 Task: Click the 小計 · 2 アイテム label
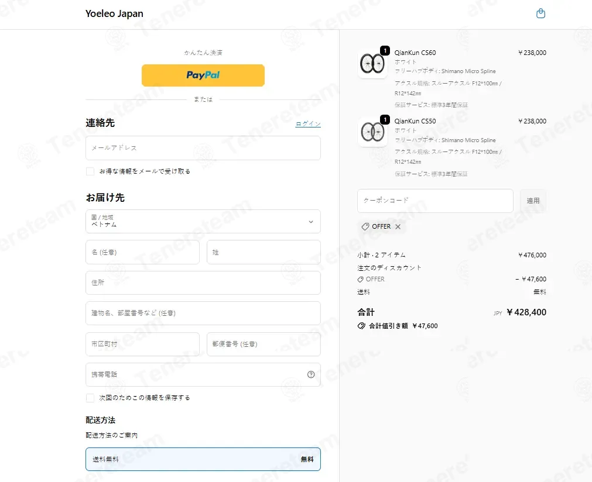click(381, 256)
